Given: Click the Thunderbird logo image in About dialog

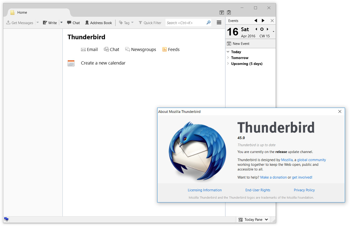Looking at the screenshot, I should (197, 151).
